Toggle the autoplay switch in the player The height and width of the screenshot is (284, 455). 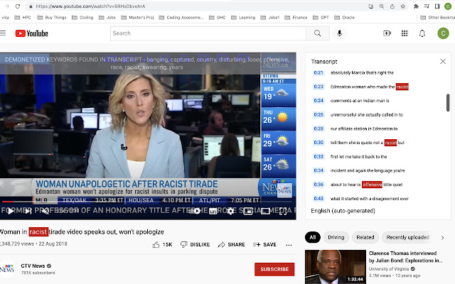196,211
